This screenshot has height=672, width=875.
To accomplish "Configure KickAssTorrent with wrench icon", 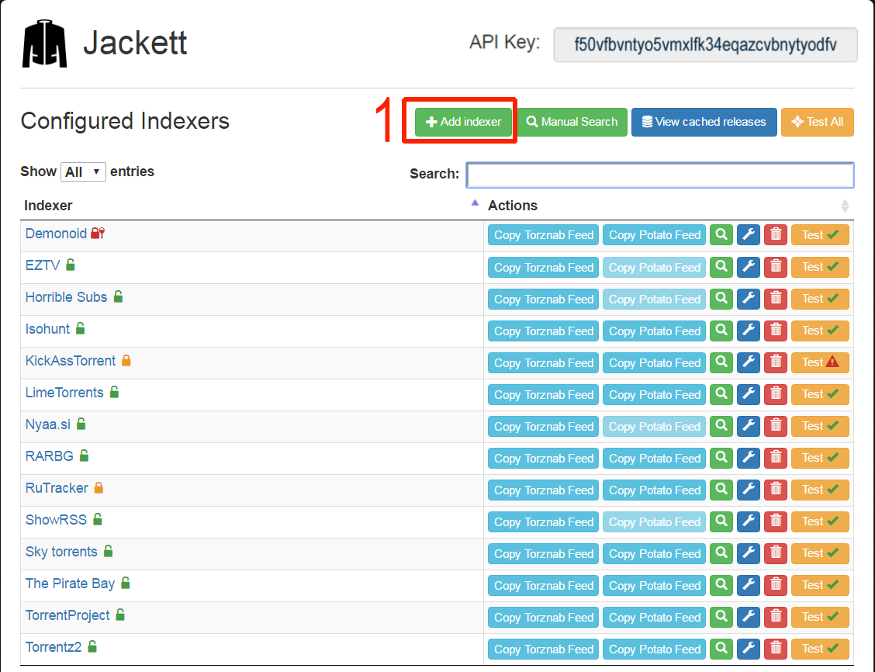I will tap(749, 362).
